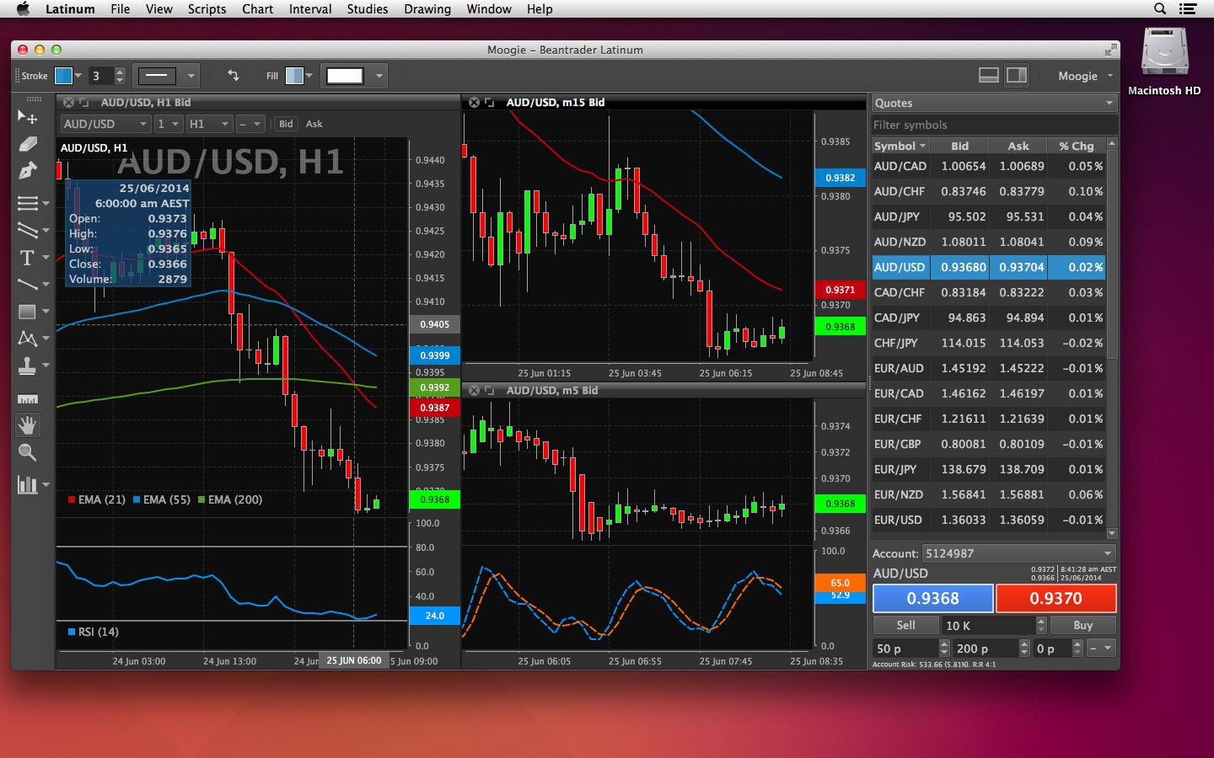Click the red 0.9370 ask price button
1214x758 pixels.
[x=1056, y=598]
